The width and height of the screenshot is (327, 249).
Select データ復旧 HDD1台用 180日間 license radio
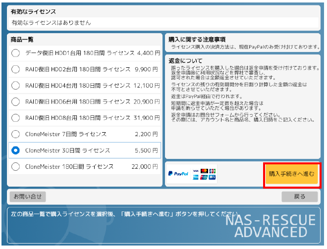pyautogui.click(x=16, y=53)
